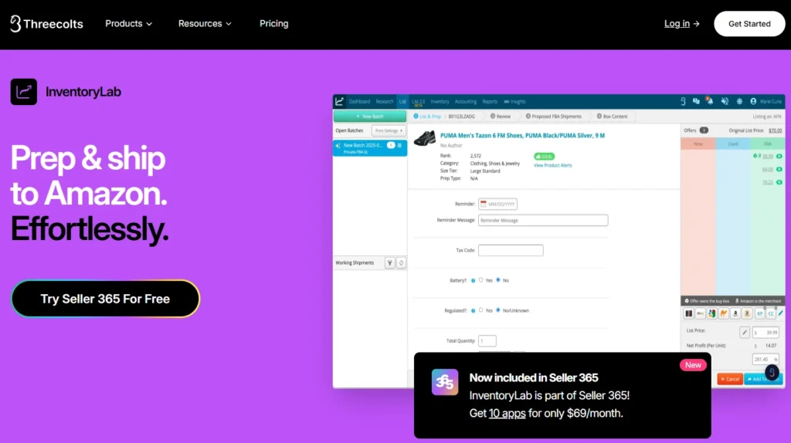Click the Seller 365 app icon
The image size is (791, 443).
click(444, 382)
